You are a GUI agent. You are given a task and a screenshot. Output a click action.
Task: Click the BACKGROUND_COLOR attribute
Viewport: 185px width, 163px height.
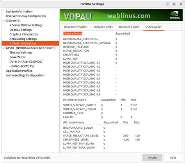[78, 128]
